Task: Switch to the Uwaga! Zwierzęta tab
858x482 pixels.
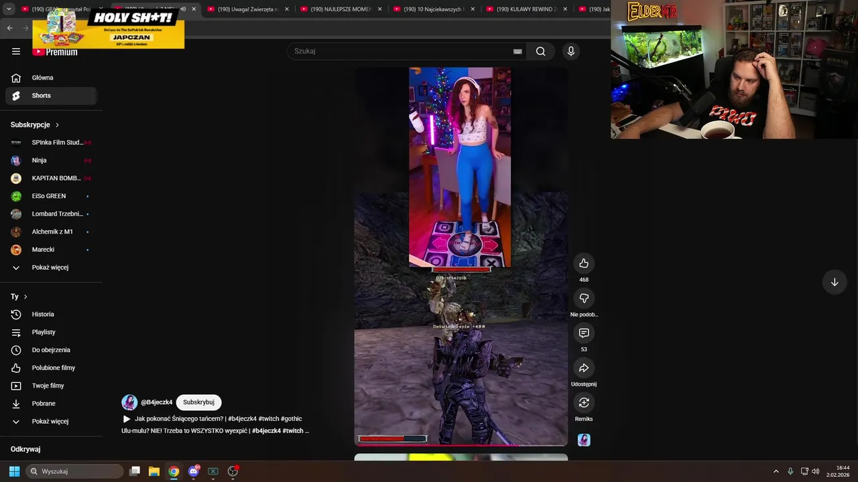Action: pyautogui.click(x=247, y=9)
